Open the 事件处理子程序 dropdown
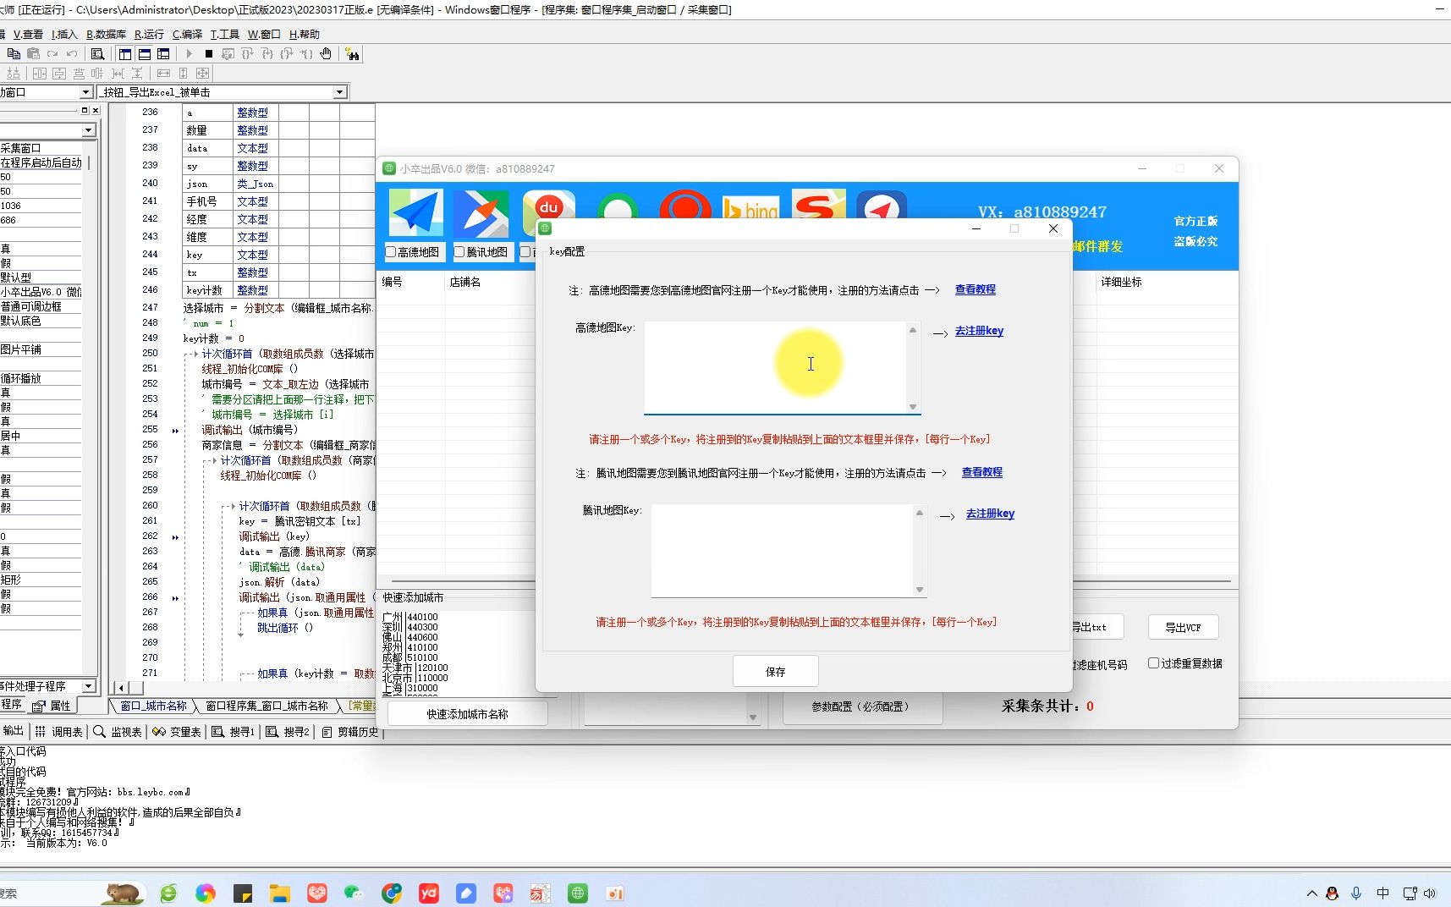Viewport: 1451px width, 907px height. [88, 685]
